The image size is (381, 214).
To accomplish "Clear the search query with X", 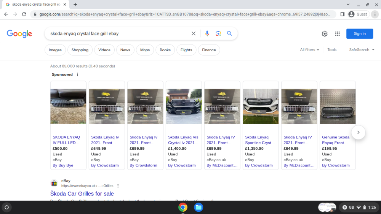I will point(194,33).
